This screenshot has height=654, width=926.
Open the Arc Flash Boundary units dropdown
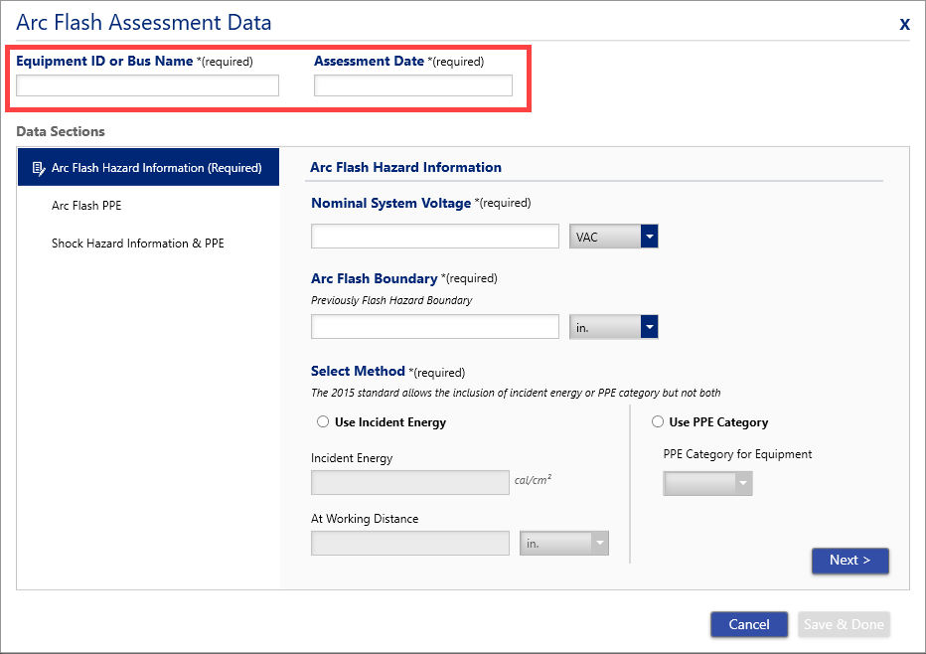coord(614,327)
